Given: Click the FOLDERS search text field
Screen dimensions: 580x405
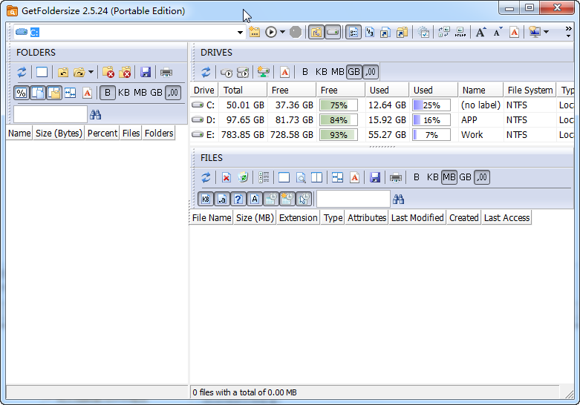Looking at the screenshot, I should [50, 114].
